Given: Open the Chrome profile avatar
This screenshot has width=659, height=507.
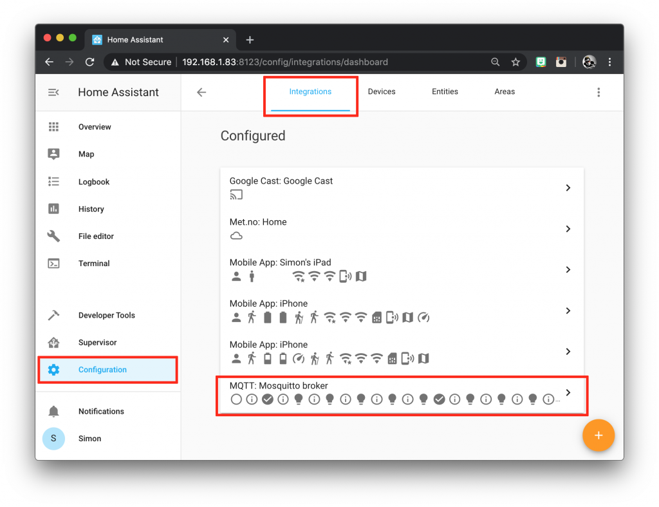Looking at the screenshot, I should 589,62.
